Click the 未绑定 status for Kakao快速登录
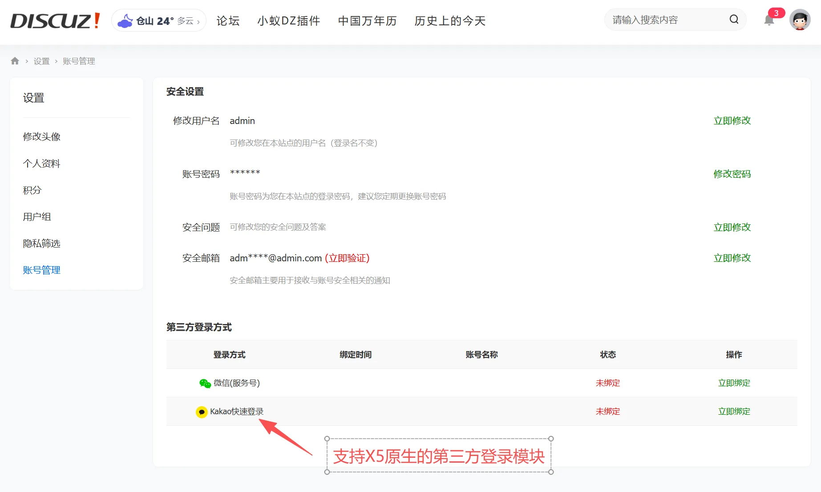Viewport: 821px width, 492px height. point(608,411)
